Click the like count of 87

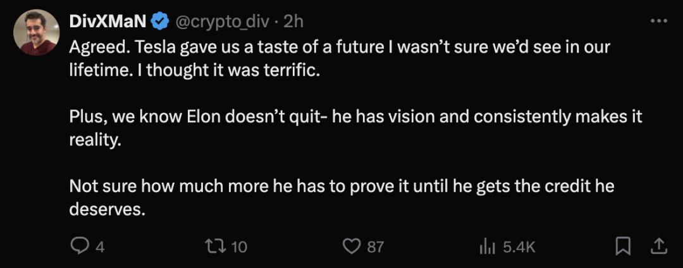pos(375,247)
